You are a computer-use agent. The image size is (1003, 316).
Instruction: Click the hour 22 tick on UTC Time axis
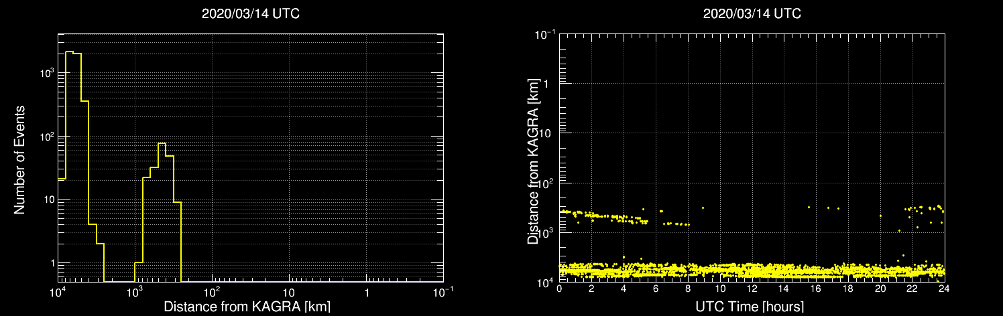point(912,289)
